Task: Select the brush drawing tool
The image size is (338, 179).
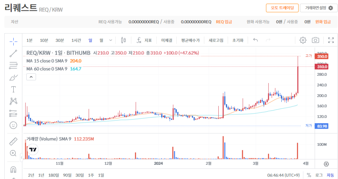Action: 13,77
